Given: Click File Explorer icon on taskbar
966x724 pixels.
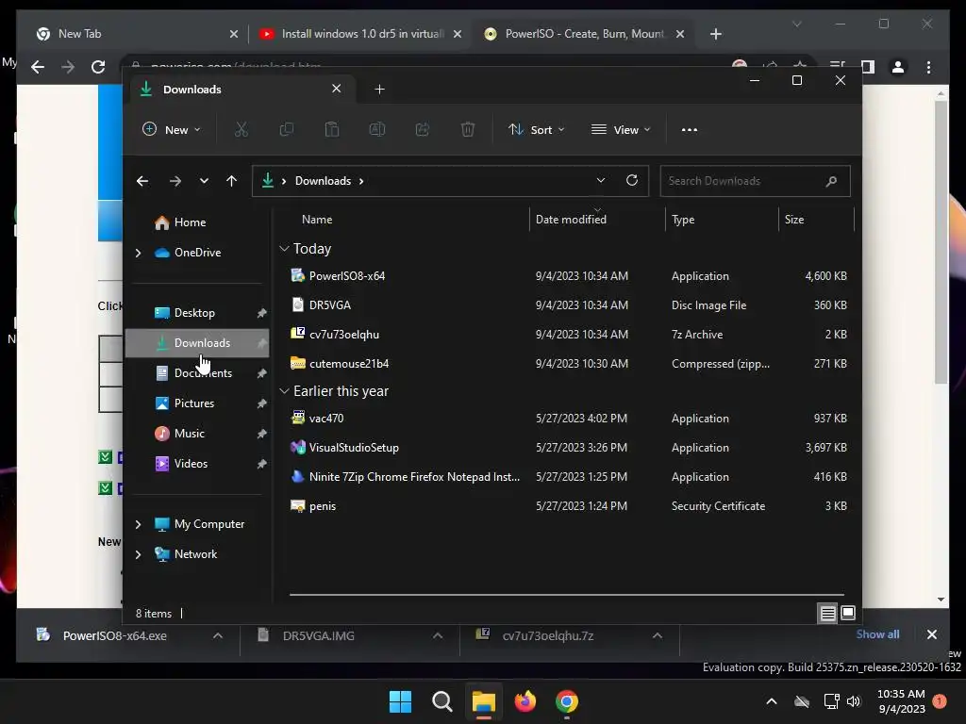Looking at the screenshot, I should (484, 701).
